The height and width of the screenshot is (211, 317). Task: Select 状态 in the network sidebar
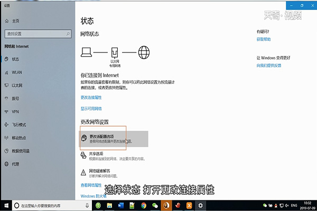pyautogui.click(x=15, y=59)
